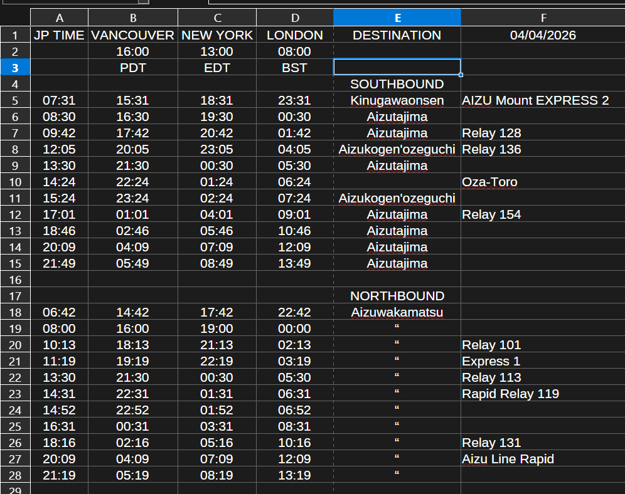Select 'Aizukogen'ozeguchi' in row 11
Screen dimensions: 625x494
(x=397, y=198)
